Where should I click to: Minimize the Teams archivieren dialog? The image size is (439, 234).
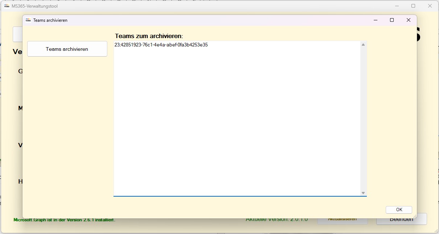(375, 20)
